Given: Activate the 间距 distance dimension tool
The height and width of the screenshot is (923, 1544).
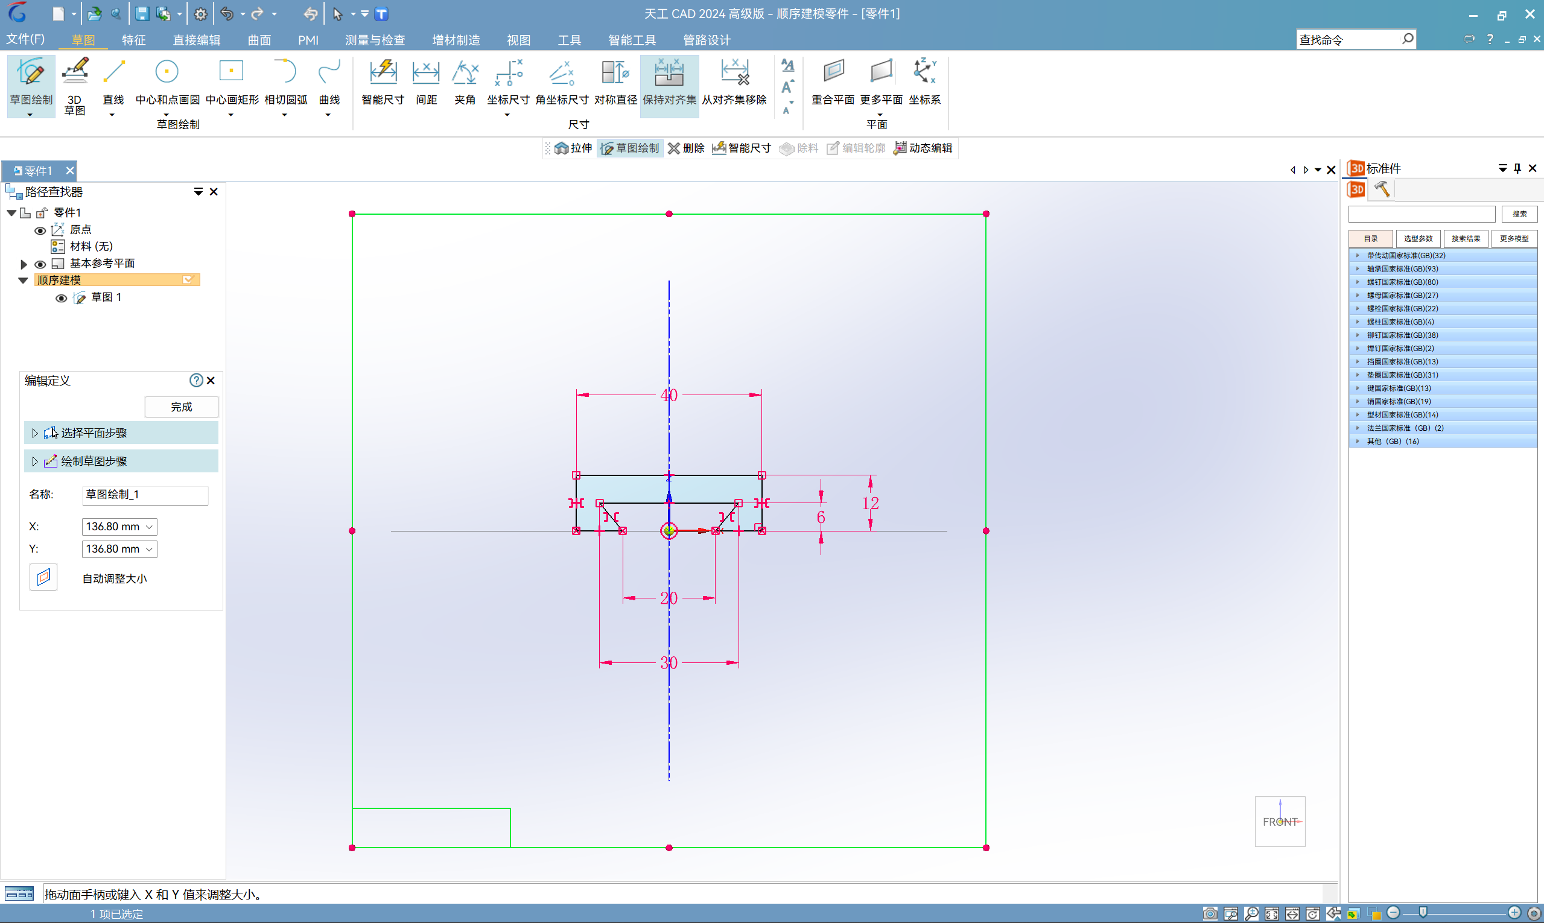Looking at the screenshot, I should click(426, 83).
